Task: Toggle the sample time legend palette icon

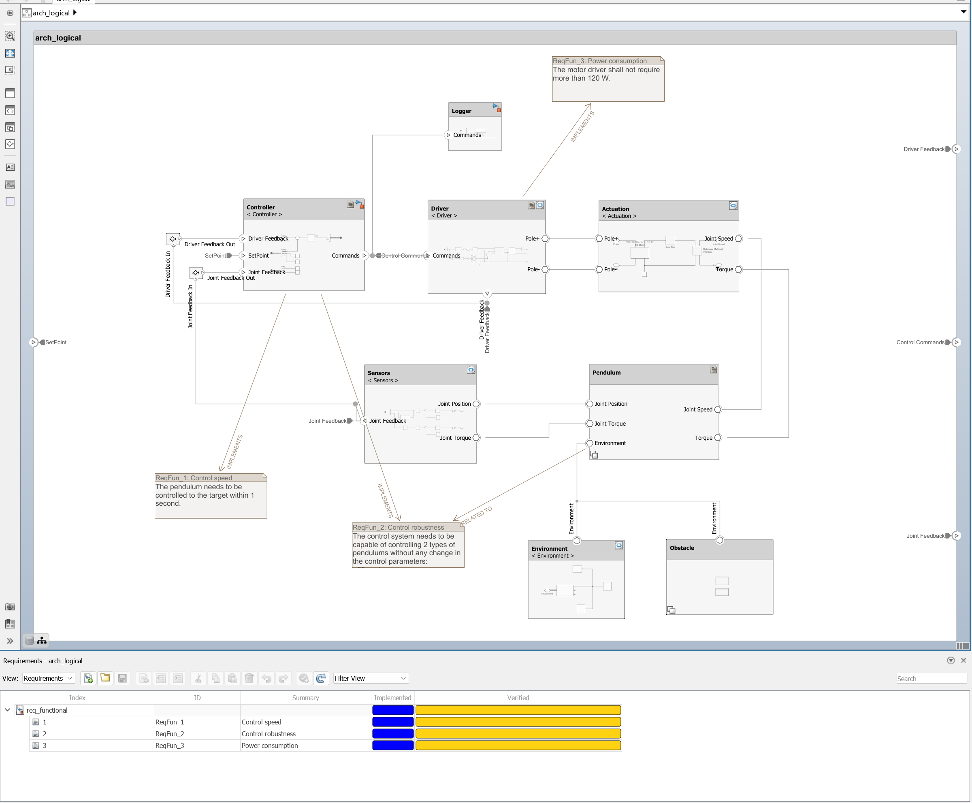Action: [x=10, y=624]
